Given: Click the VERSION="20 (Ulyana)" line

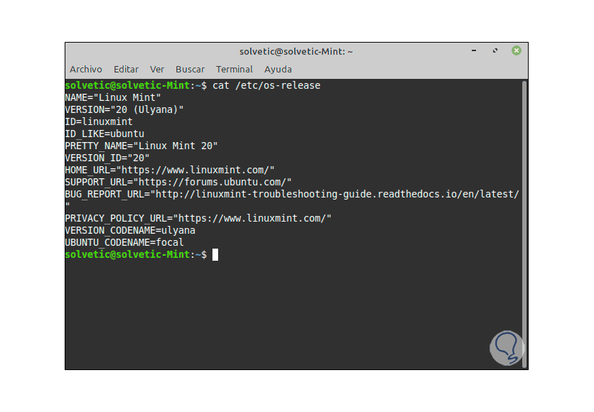Looking at the screenshot, I should coord(124,110).
